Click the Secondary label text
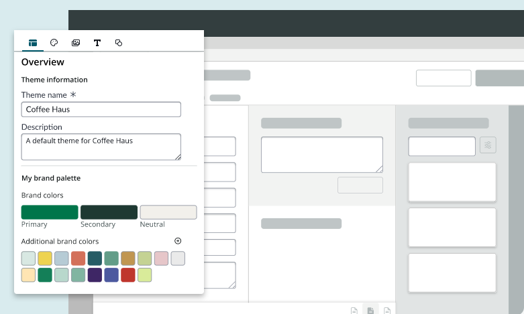 coord(98,224)
